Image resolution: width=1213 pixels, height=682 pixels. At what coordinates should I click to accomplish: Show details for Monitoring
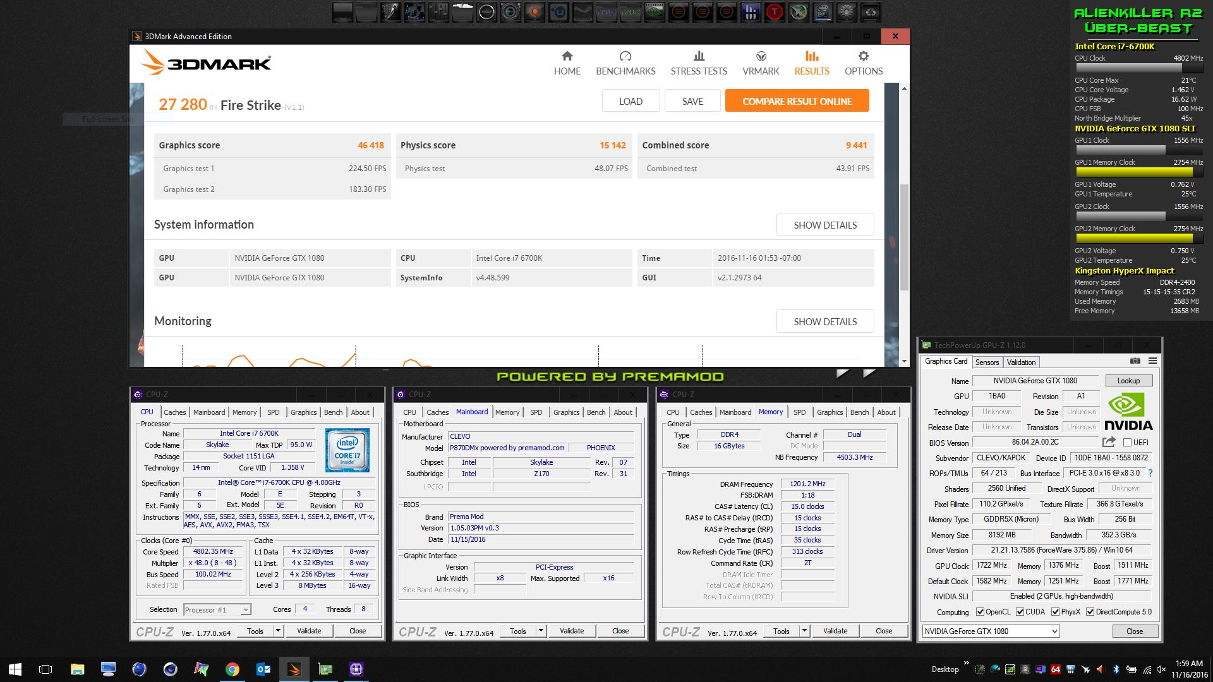click(825, 321)
